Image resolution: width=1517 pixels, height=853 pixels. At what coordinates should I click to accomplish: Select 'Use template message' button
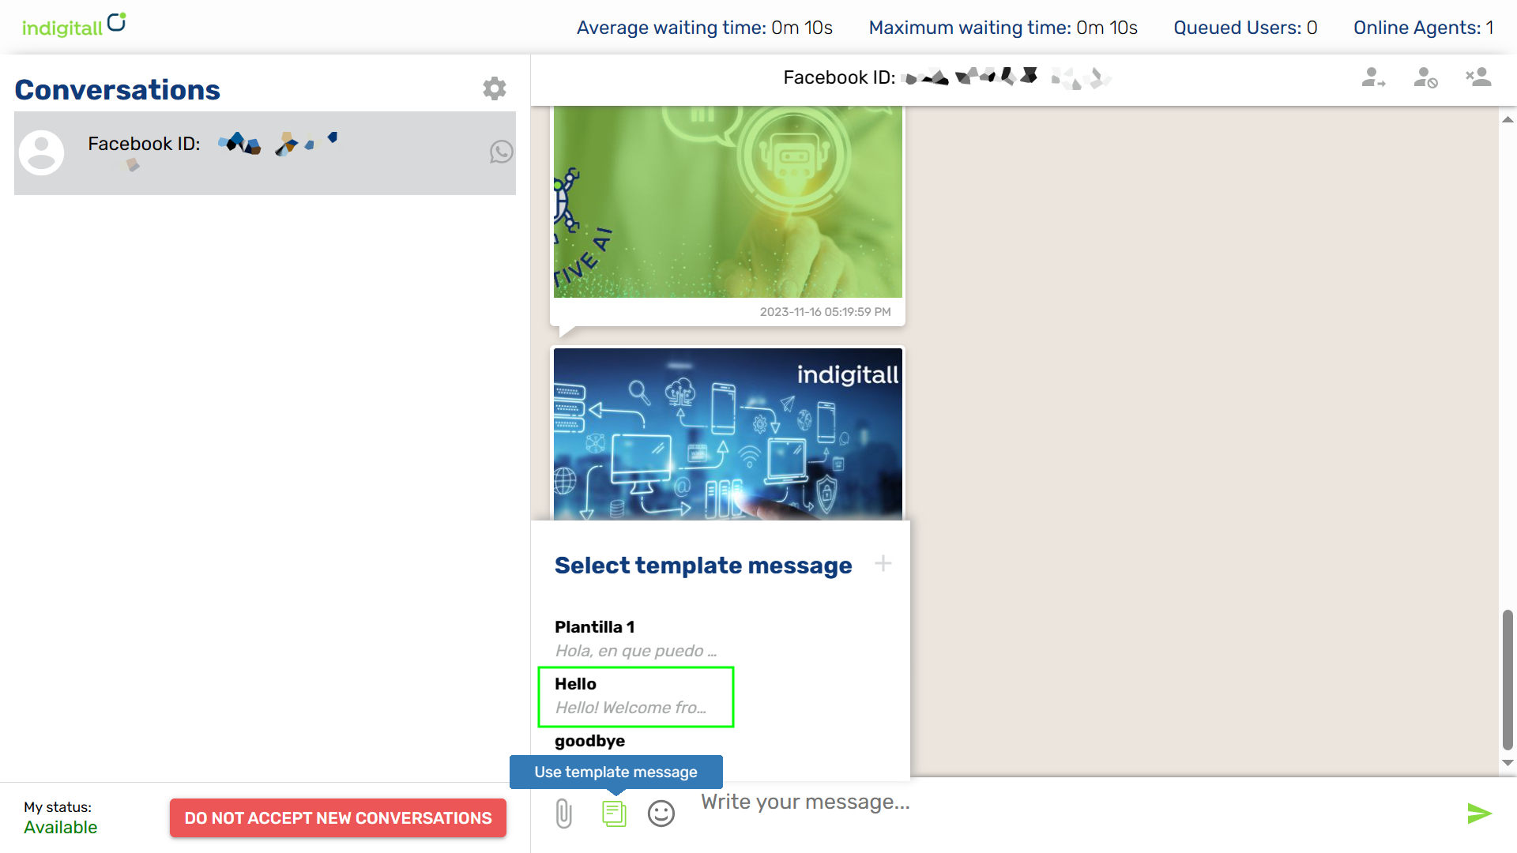(x=615, y=772)
